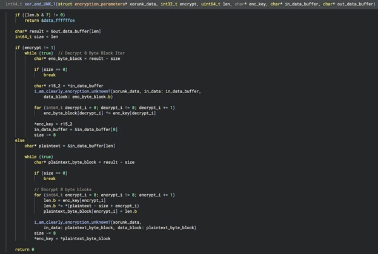Click line 'len.b ^= *(plaintext - size + encrypt_i)'
This screenshot has width=378, height=254.
[x=91, y=206]
